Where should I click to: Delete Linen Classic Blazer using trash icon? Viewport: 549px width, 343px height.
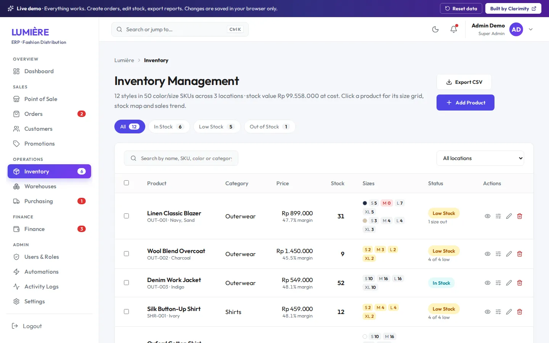[520, 216]
